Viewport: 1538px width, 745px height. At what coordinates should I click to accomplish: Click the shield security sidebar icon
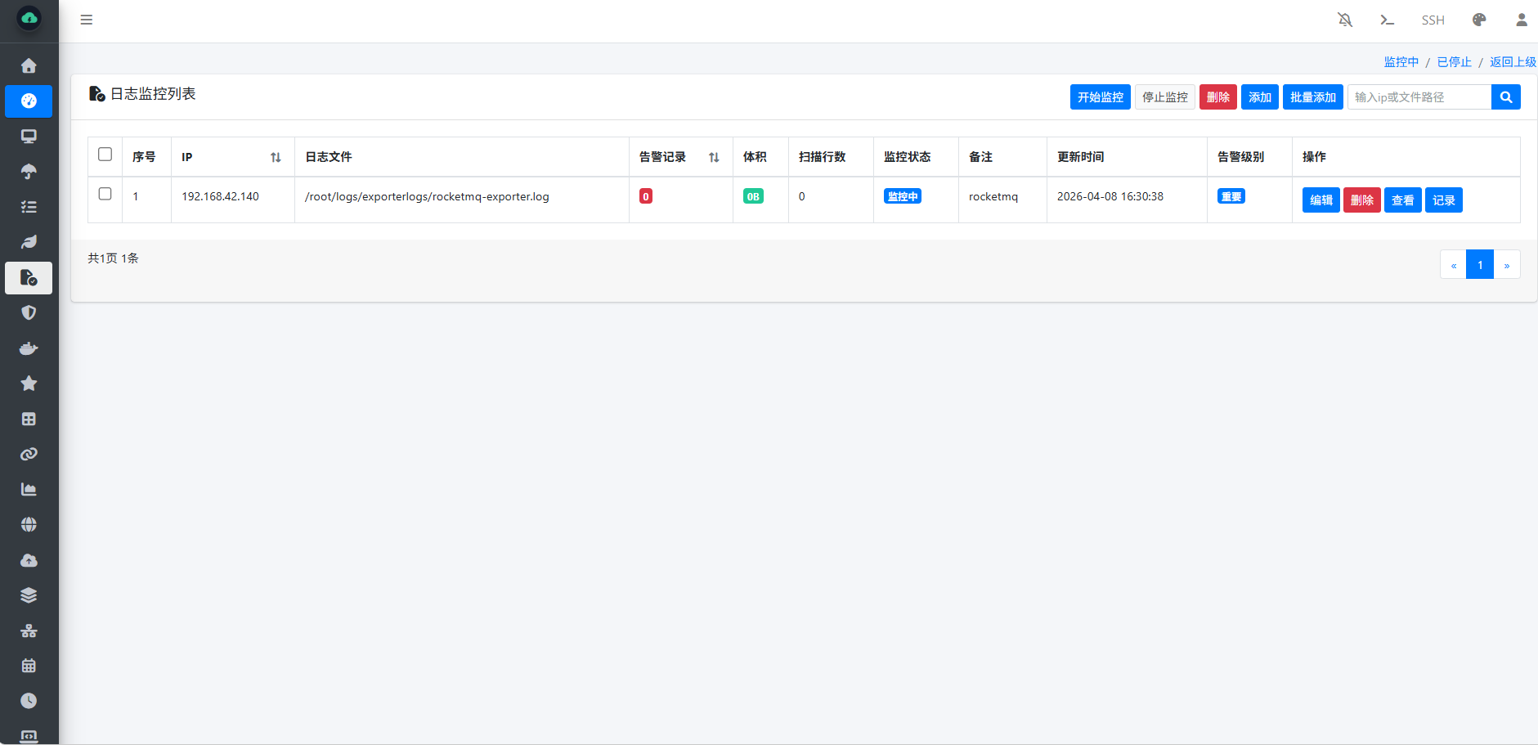29,313
